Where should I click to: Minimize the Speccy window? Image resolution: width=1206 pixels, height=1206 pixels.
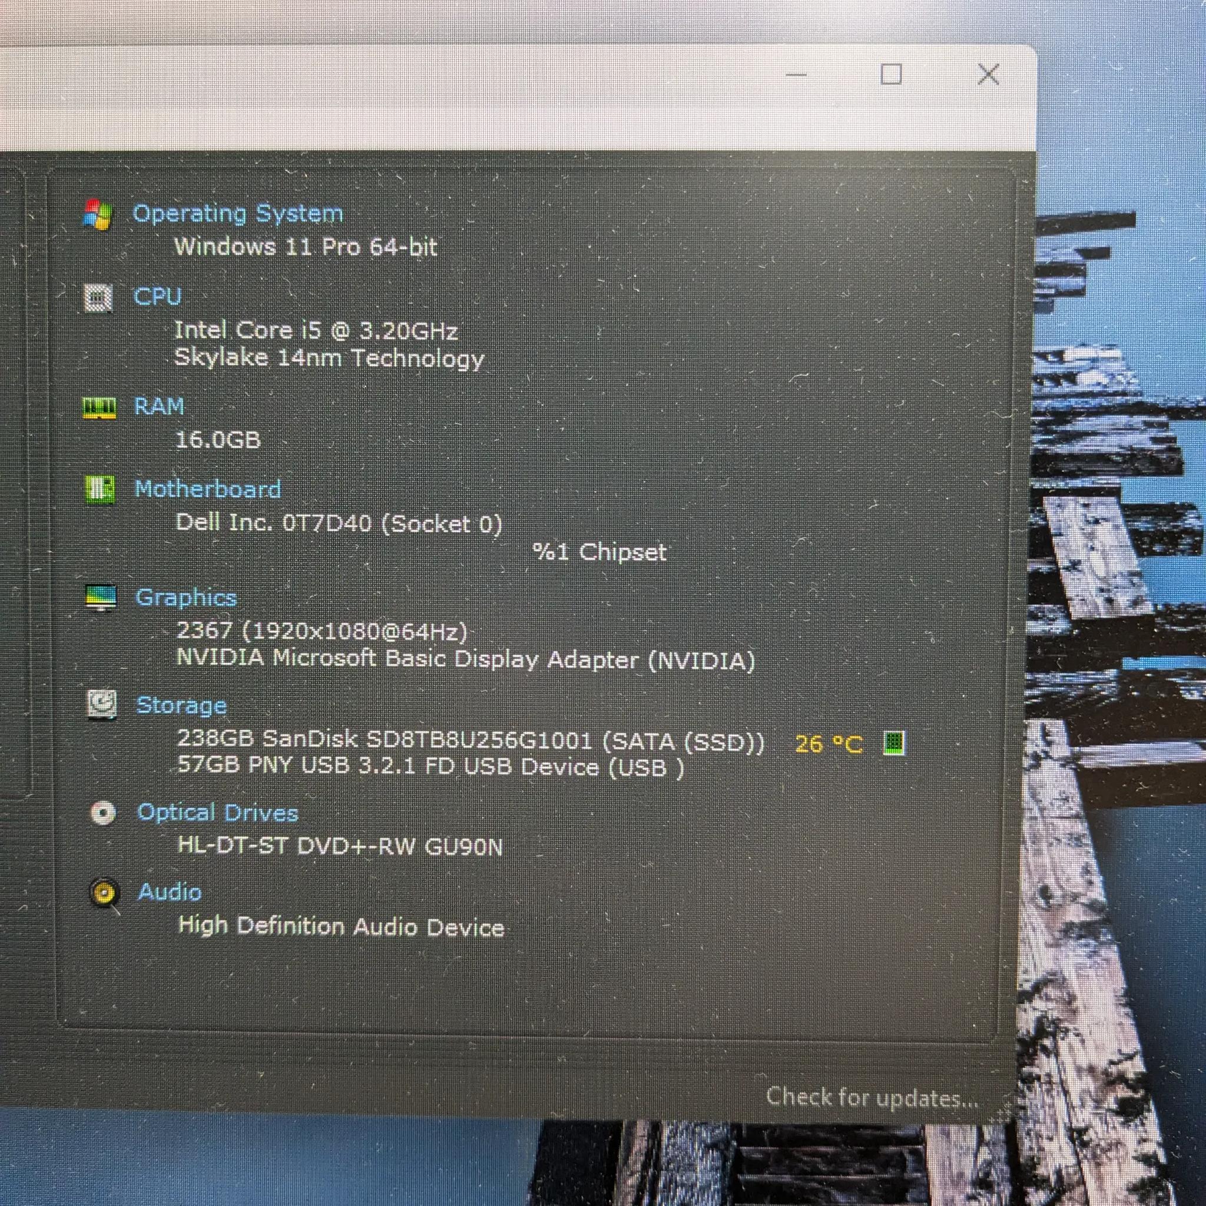pyautogui.click(x=796, y=75)
